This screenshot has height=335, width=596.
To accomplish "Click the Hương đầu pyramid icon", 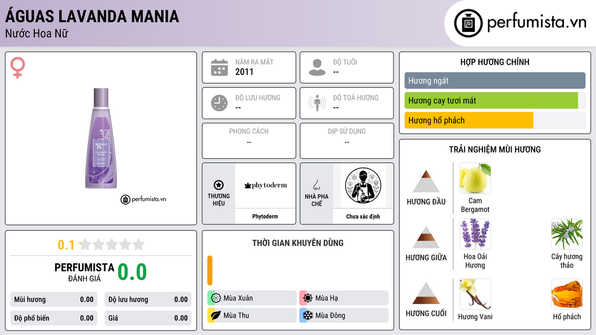I will pos(426,181).
